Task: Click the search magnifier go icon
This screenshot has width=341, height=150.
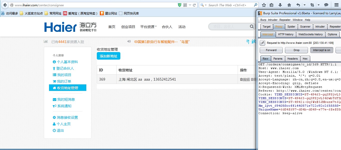Action: (x=256, y=5)
